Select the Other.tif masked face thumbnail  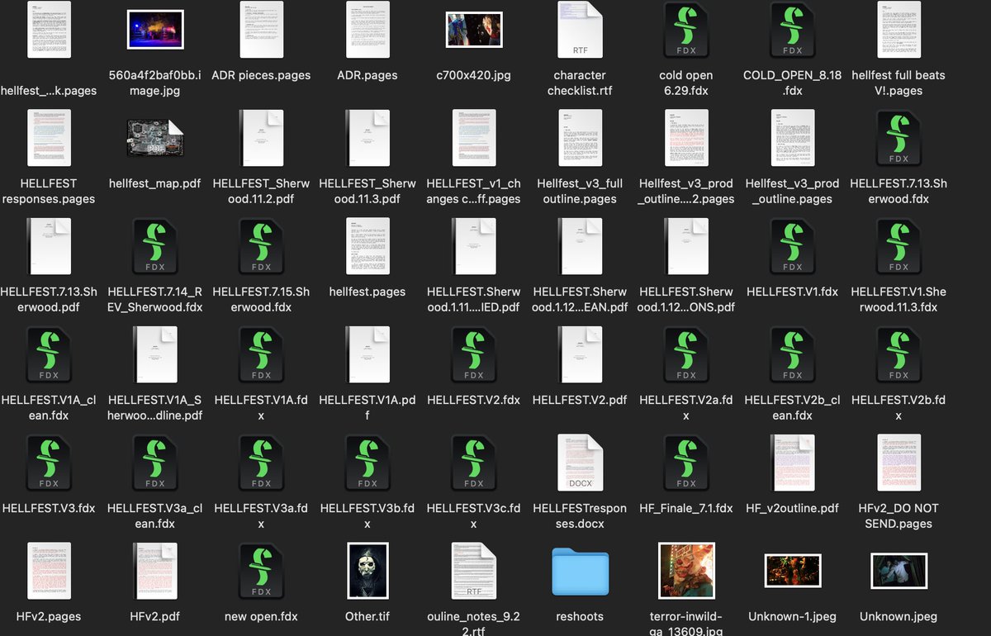(367, 571)
